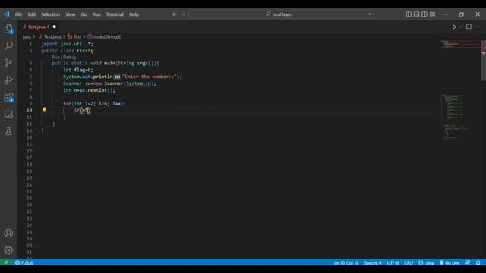Toggle the bottom panel layout icon
The height and width of the screenshot is (273, 486).
(x=417, y=14)
